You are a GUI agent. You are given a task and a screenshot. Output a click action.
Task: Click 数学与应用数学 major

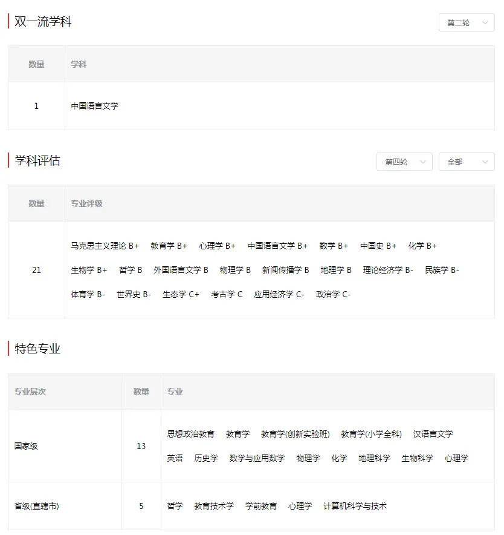click(x=257, y=458)
